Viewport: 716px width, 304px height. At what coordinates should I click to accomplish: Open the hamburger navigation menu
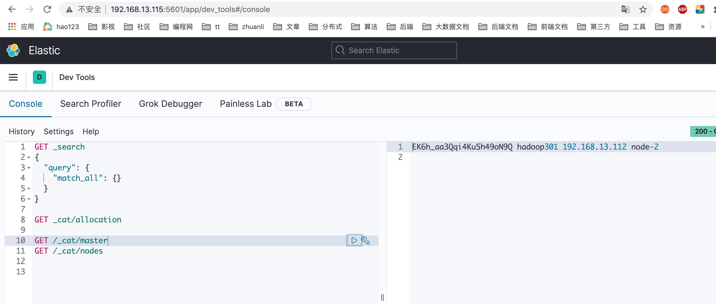click(x=13, y=77)
